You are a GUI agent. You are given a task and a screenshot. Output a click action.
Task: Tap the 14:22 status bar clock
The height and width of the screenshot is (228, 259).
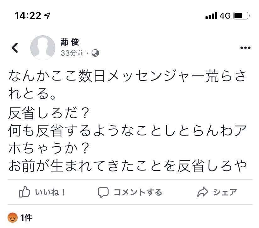(28, 16)
